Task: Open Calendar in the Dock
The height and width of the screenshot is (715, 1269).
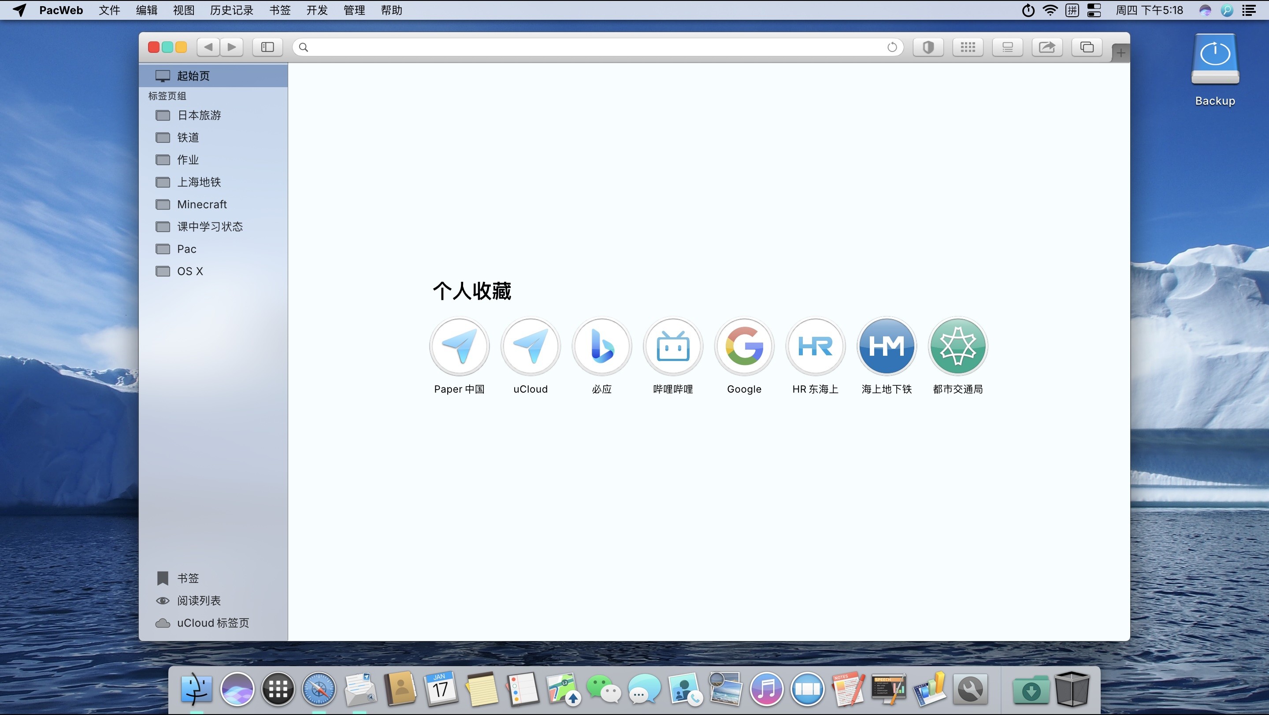Action: [441, 689]
